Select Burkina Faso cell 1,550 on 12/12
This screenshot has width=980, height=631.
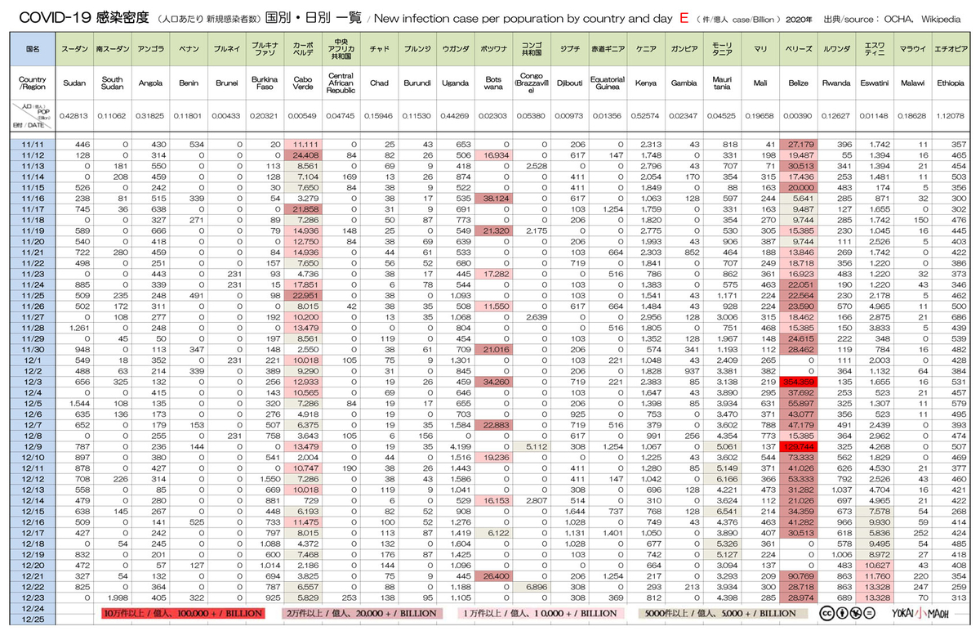click(x=264, y=479)
